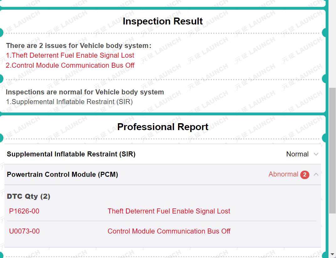The height and width of the screenshot is (258, 336).
Task: Click issue 1 in the Inspection Result list
Action: click(70, 55)
